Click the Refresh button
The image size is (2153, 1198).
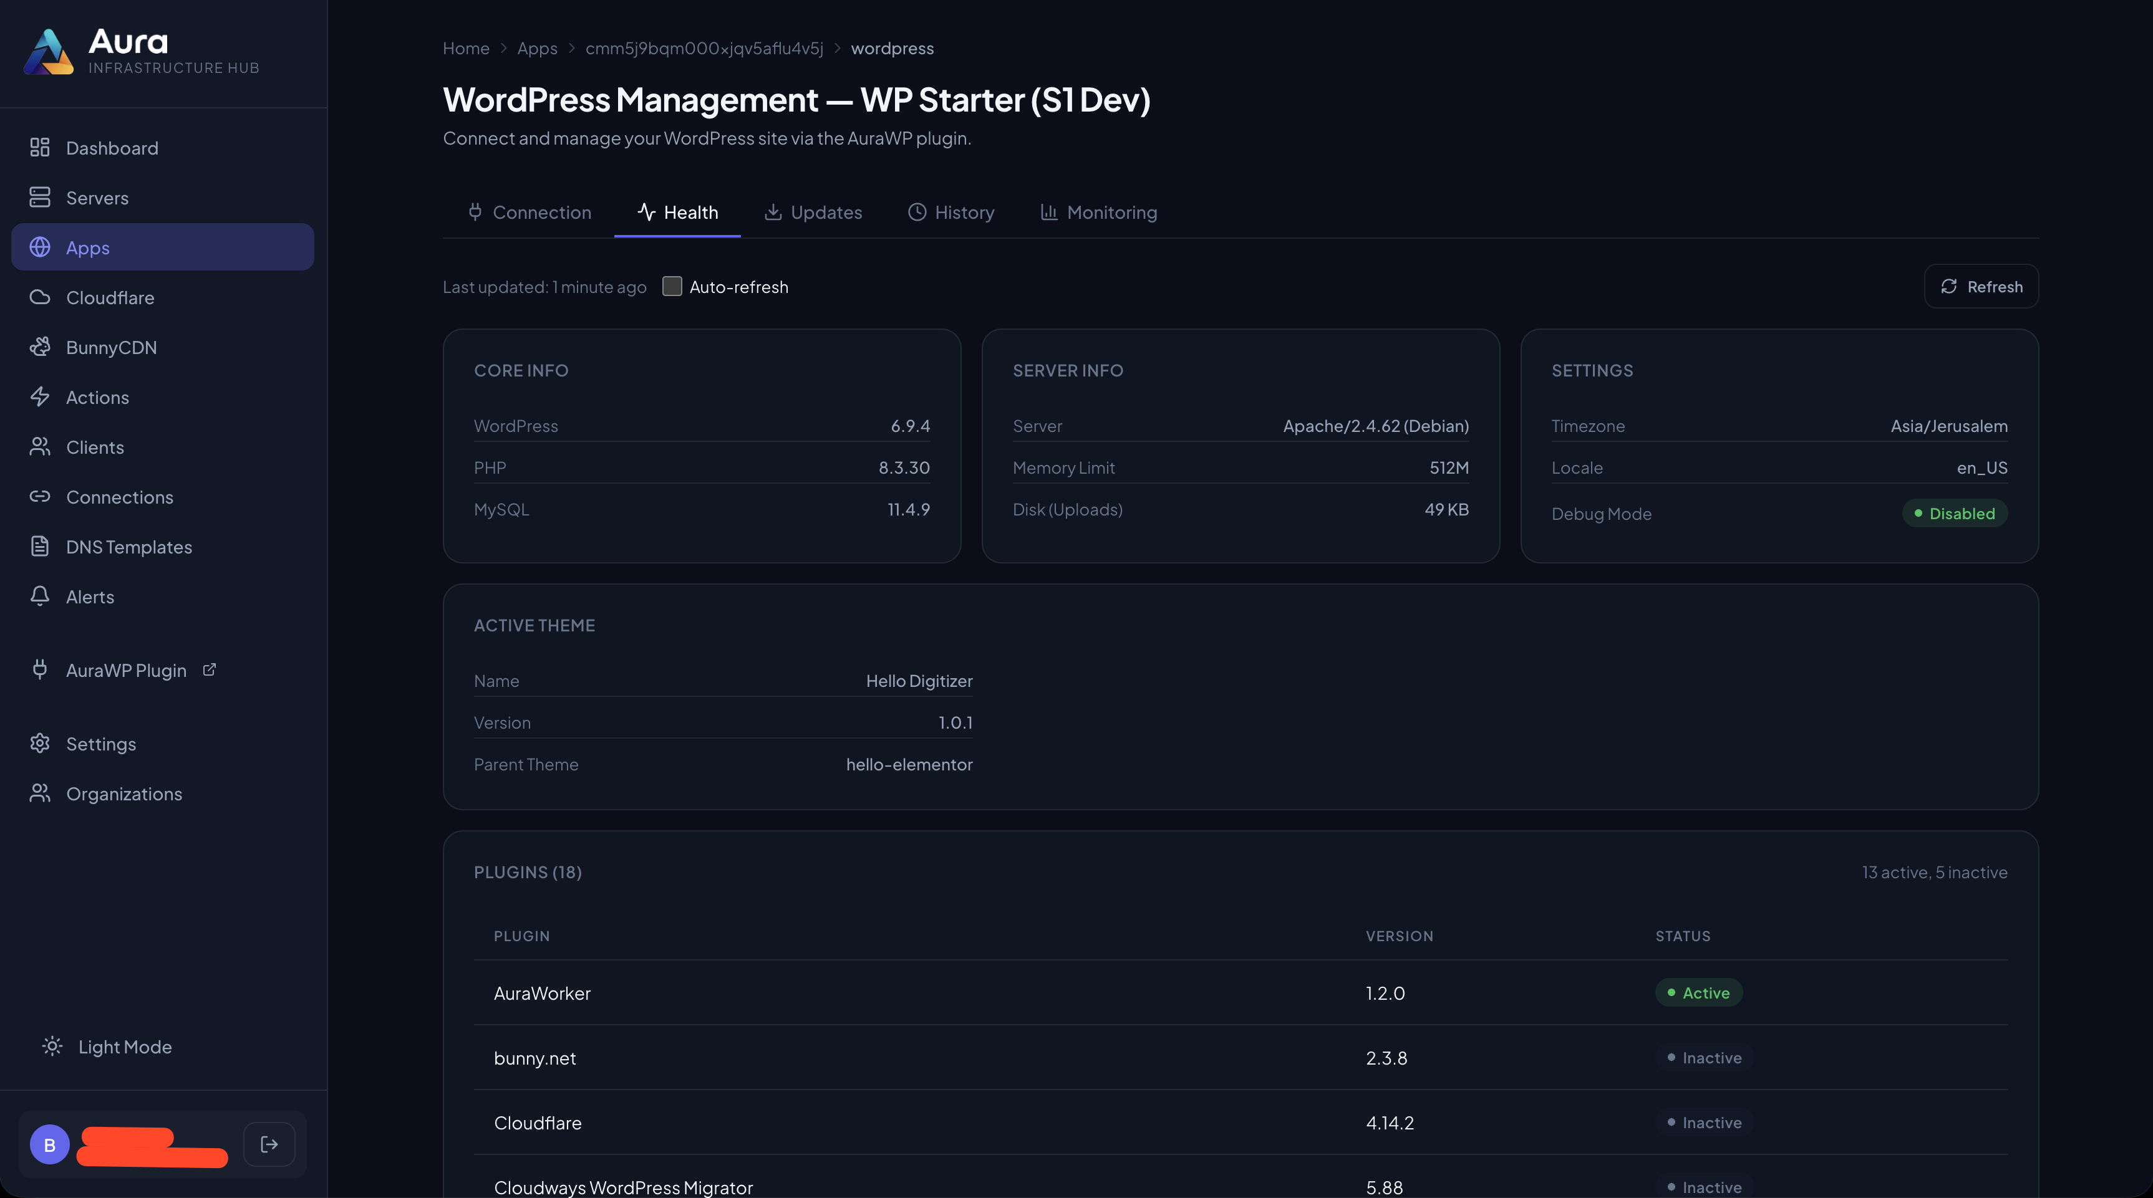tap(1981, 285)
